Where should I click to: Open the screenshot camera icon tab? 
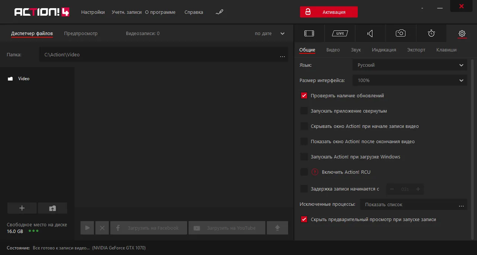coord(401,34)
